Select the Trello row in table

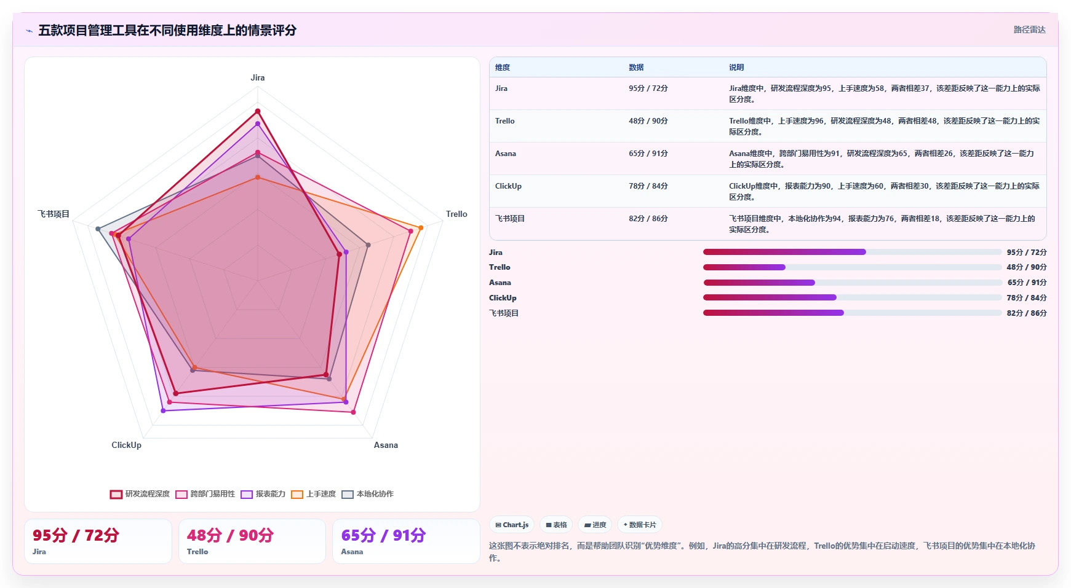768,126
